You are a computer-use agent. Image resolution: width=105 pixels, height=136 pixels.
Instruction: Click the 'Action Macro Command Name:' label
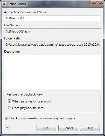click(x=26, y=12)
